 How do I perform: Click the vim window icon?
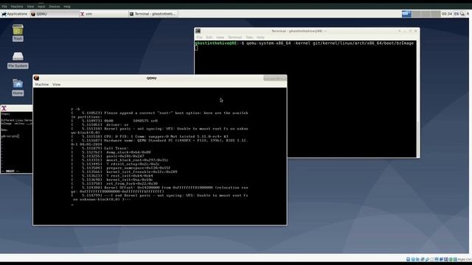pyautogui.click(x=4, y=108)
